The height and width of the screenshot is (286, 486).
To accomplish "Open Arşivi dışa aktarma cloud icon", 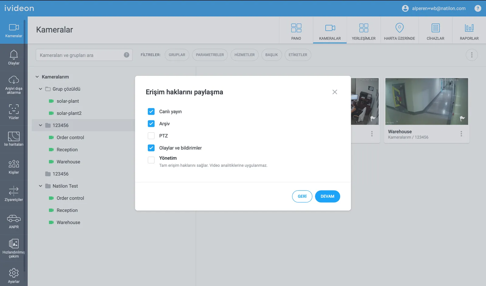I will [x=14, y=80].
